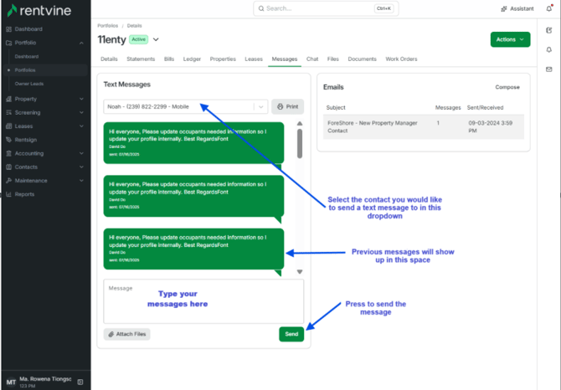This screenshot has height=390, width=561.
Task: Switch to the Work Orders tab
Action: [x=401, y=59]
